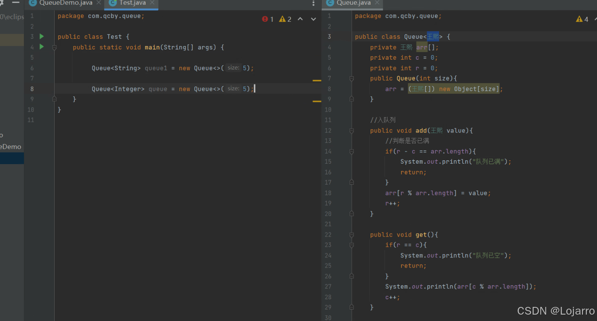Screen dimensions: 597x321
Task: Click the size inline hint at line 6
Action: pyautogui.click(x=233, y=67)
